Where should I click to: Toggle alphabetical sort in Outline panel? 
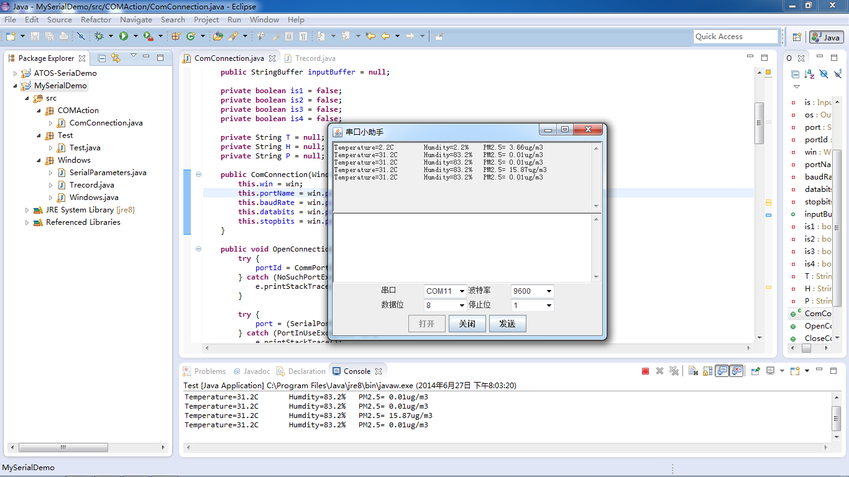pos(809,75)
